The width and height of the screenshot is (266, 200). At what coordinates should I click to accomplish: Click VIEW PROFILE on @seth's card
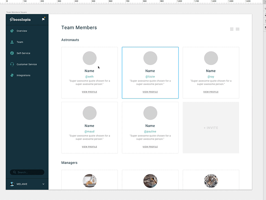[89, 92]
